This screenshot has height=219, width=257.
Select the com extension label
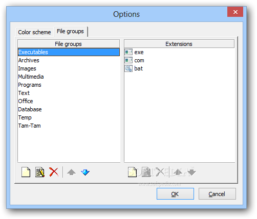pos(139,60)
